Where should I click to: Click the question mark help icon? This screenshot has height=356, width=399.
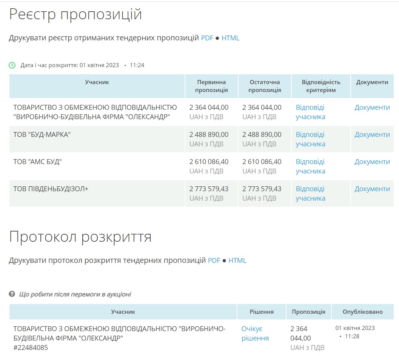[12, 294]
